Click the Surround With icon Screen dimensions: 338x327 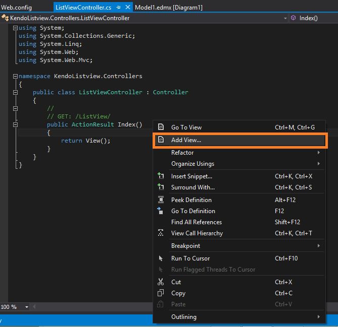(x=161, y=187)
